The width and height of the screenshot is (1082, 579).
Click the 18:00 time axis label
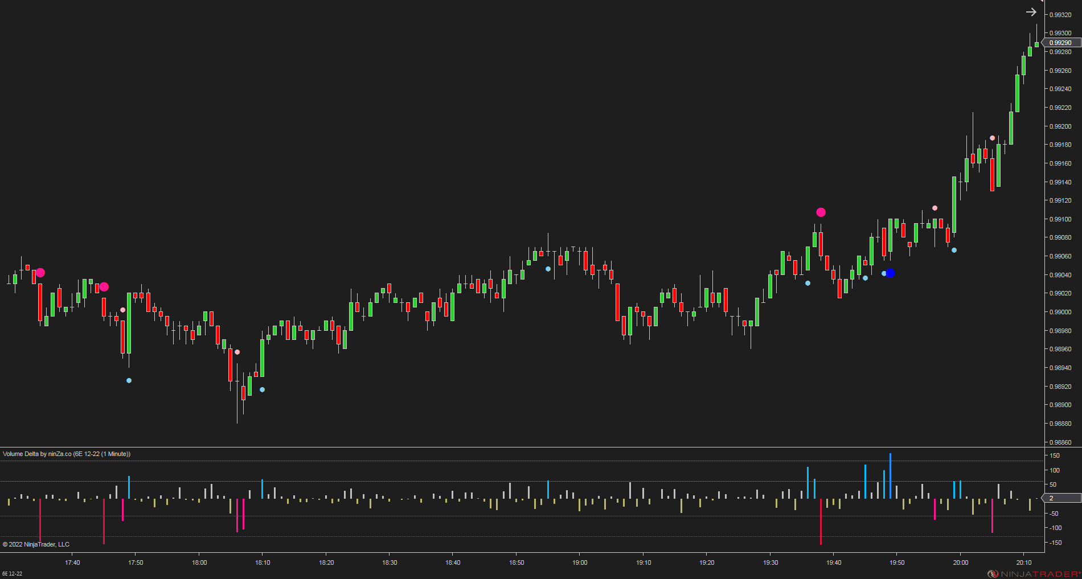click(x=199, y=562)
